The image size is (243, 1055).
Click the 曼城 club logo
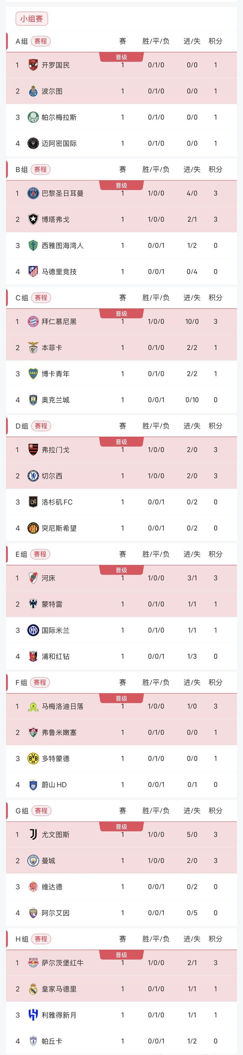point(34,861)
